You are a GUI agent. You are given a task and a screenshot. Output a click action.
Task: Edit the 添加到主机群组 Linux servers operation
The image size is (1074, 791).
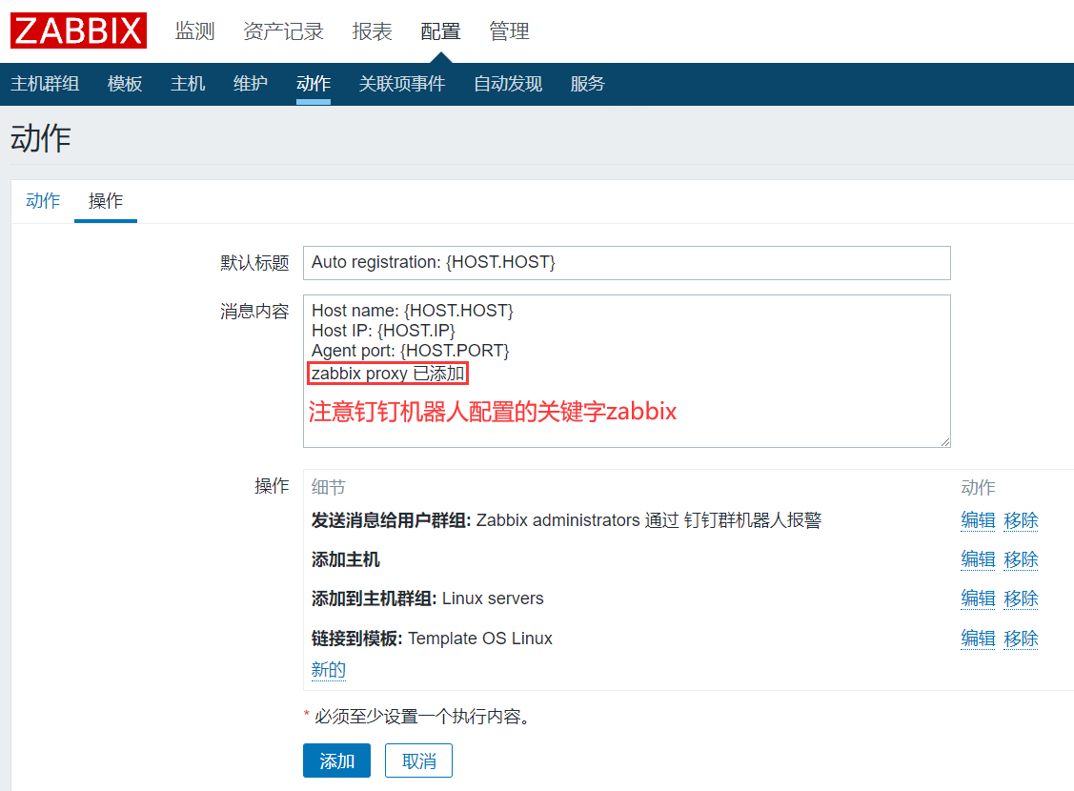[x=978, y=598]
